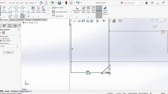Open the Line tool dropdown arrow
This screenshot has height=94, width=168.
point(13,8)
